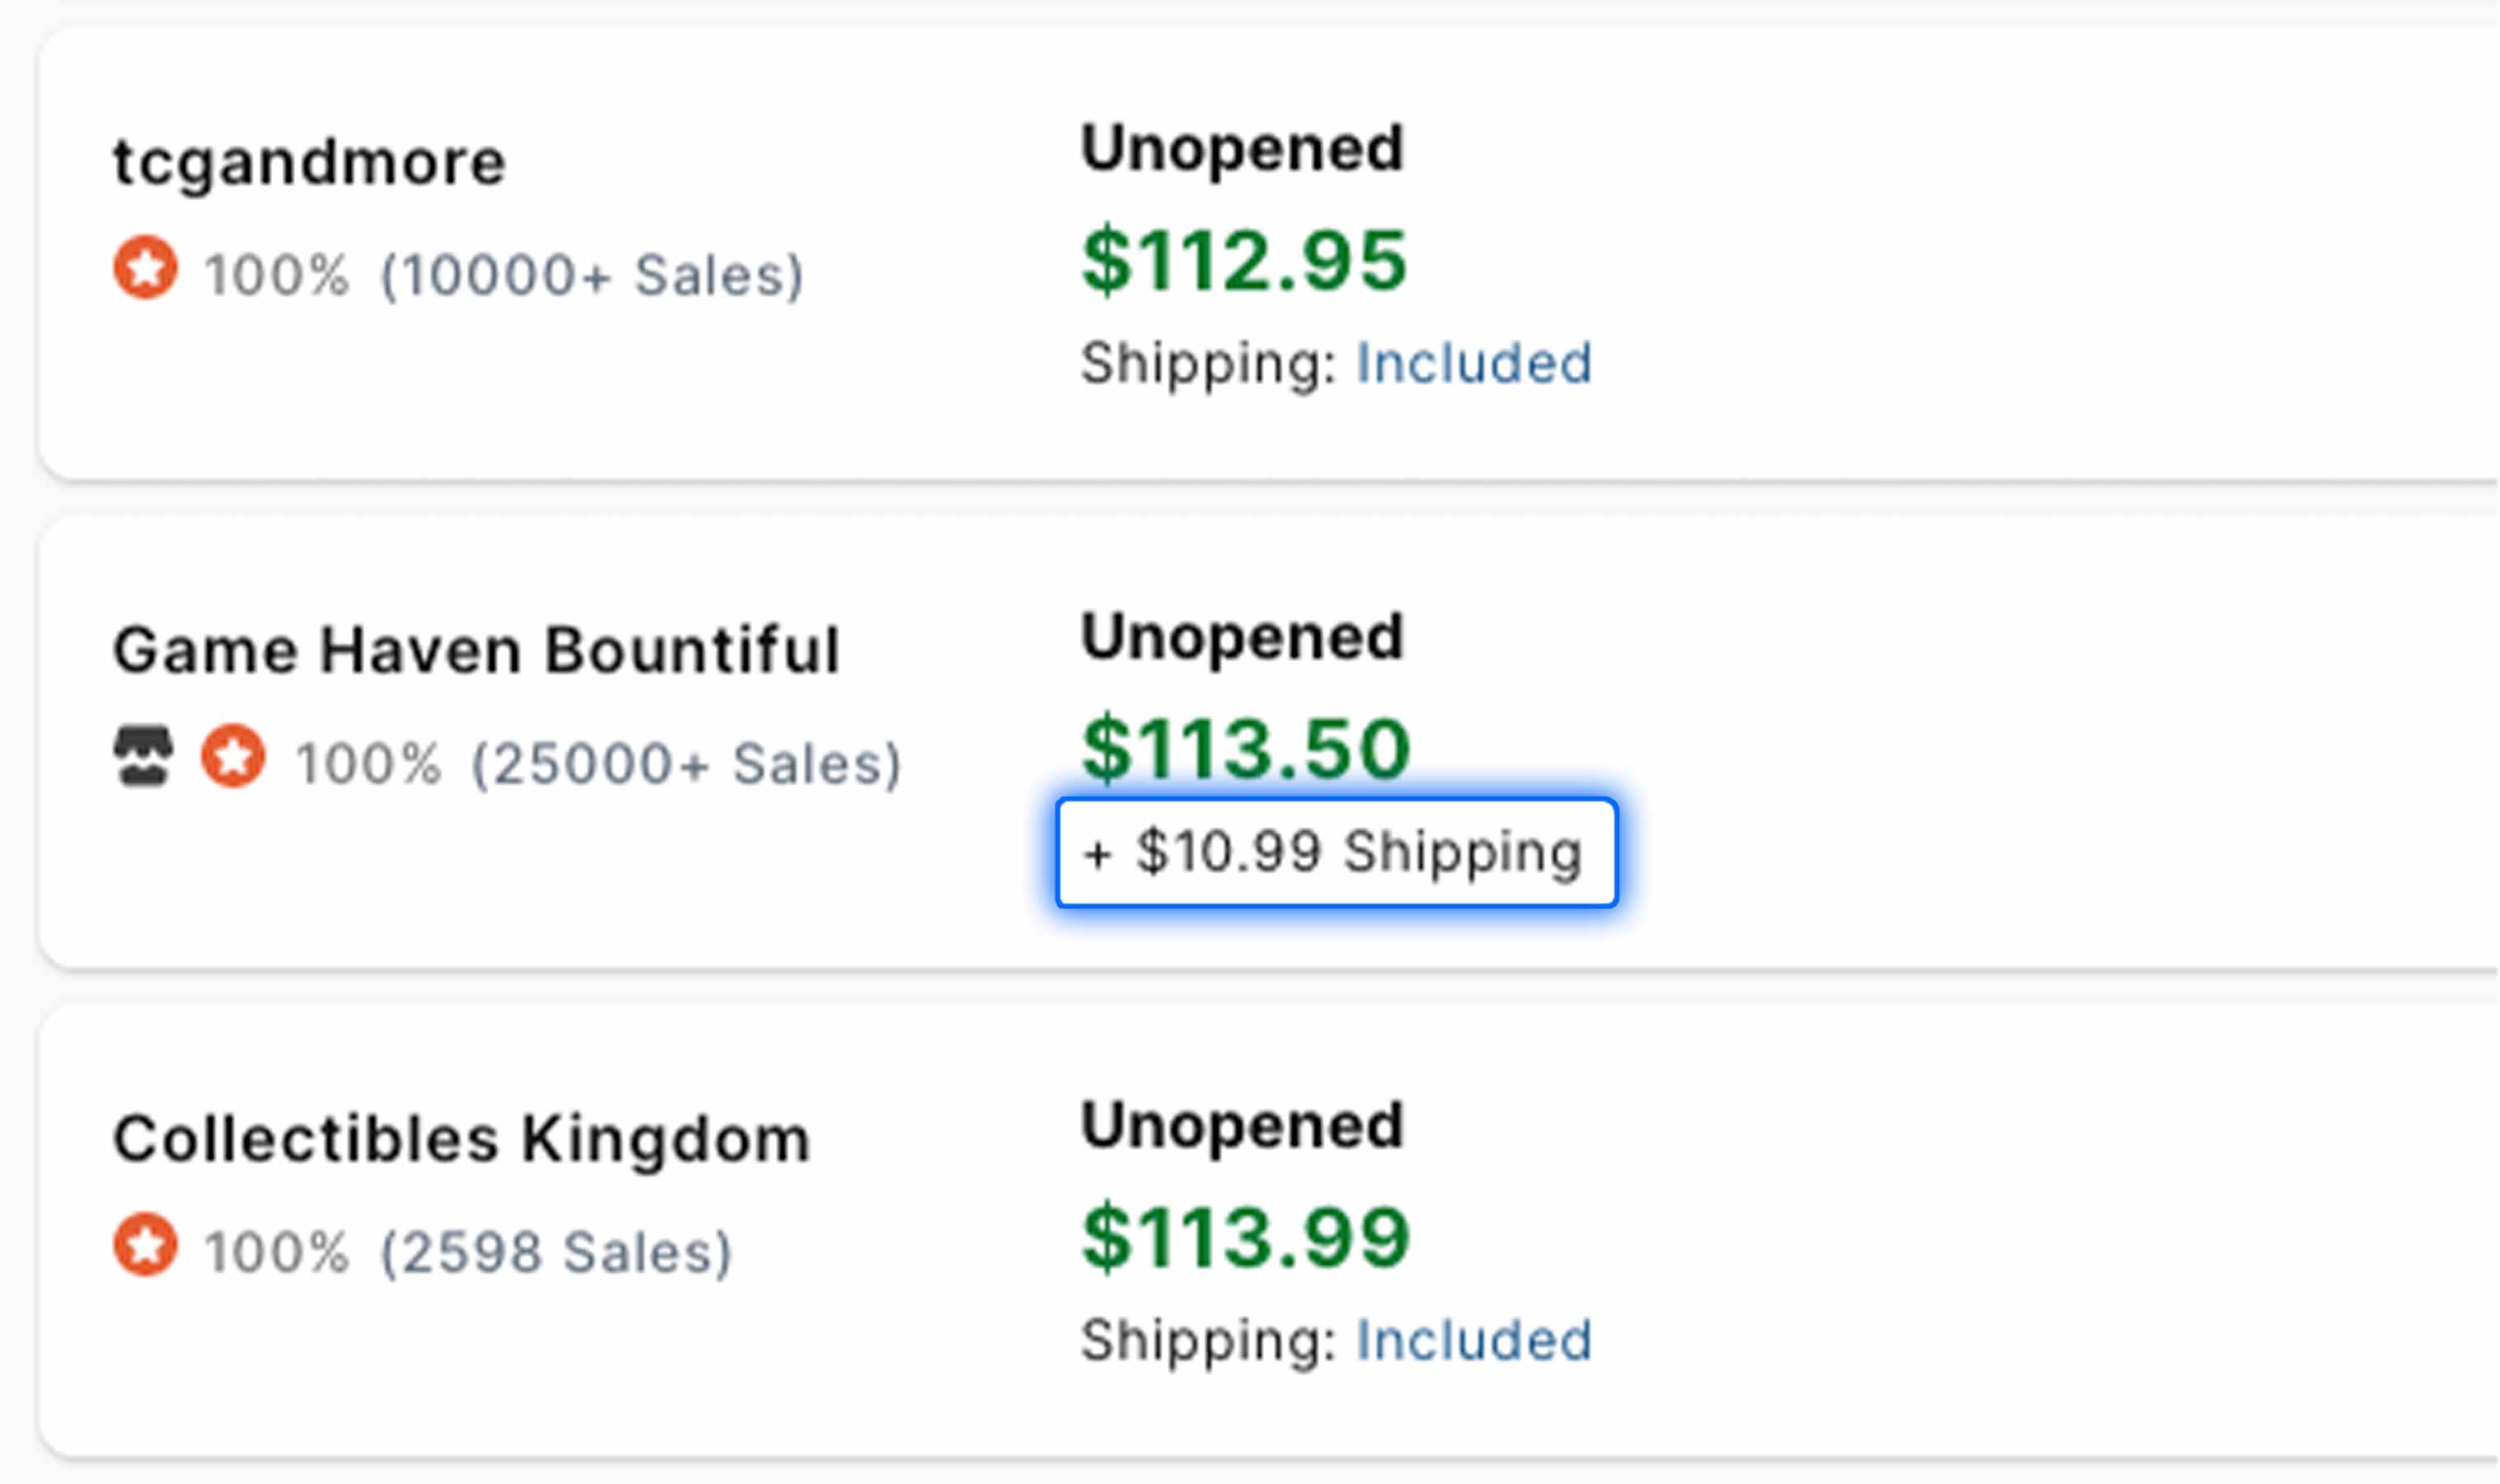Click the $113.50 price from Game Haven Bountiful
The width and height of the screenshot is (2500, 1484).
[x=1243, y=747]
